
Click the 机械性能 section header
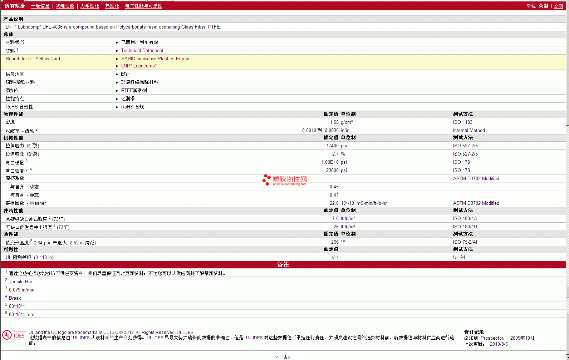coord(13,138)
